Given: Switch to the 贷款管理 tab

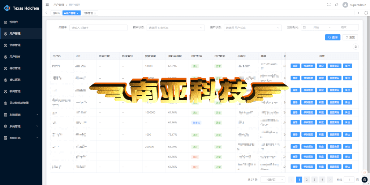Looking at the screenshot, I should (x=90, y=13).
